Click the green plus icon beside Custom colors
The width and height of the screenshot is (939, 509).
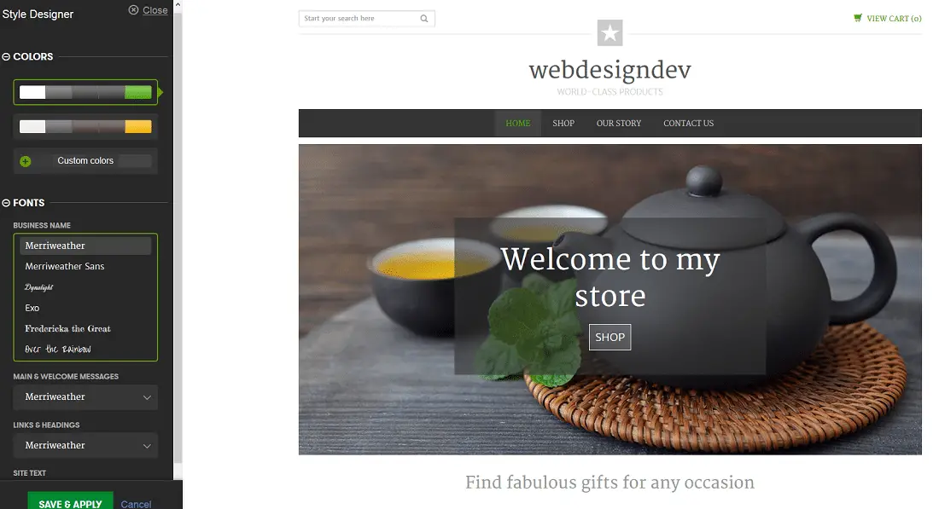[x=25, y=161]
